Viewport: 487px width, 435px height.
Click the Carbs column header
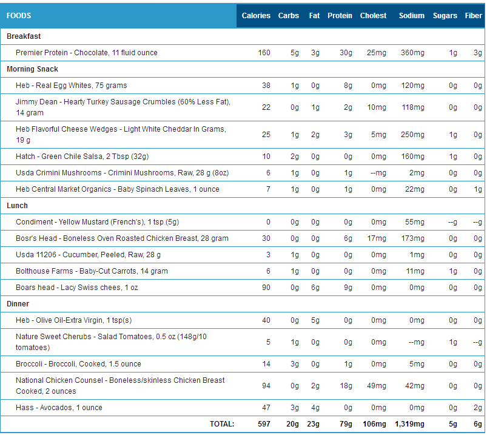288,16
